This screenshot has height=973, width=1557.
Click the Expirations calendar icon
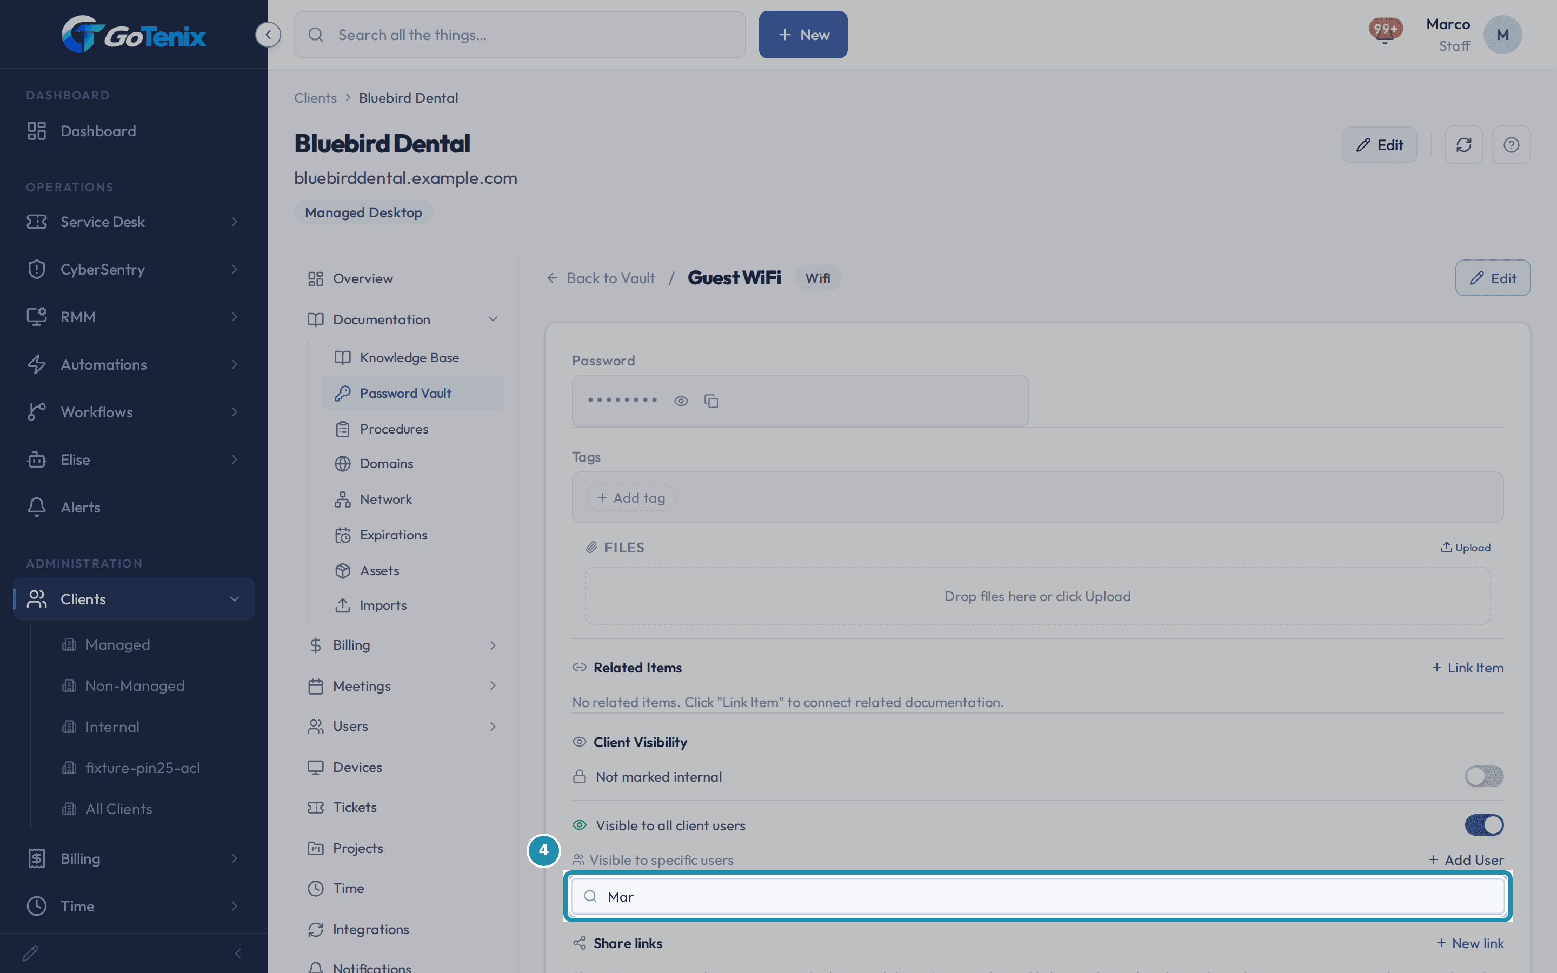click(342, 535)
